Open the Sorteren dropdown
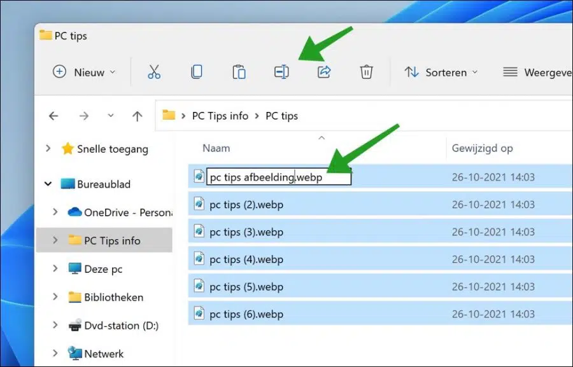The height and width of the screenshot is (367, 573). tap(441, 72)
